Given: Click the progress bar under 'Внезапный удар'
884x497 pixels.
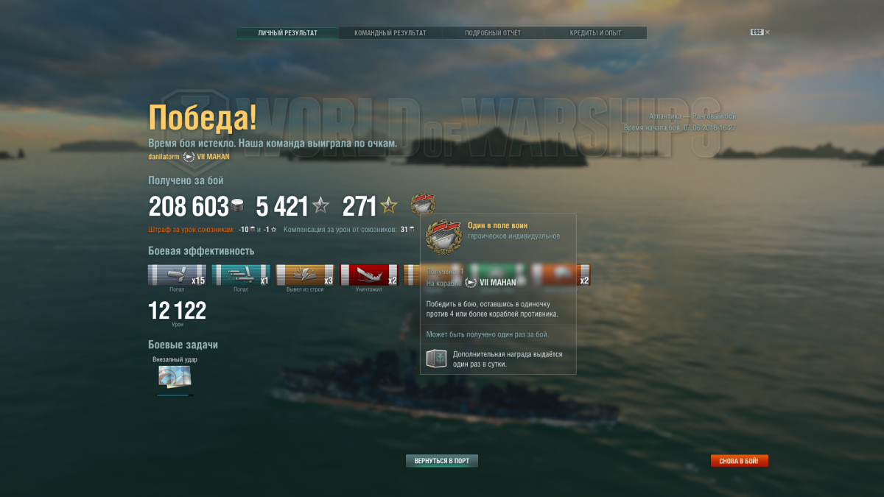Looking at the screenshot, I should point(175,395).
